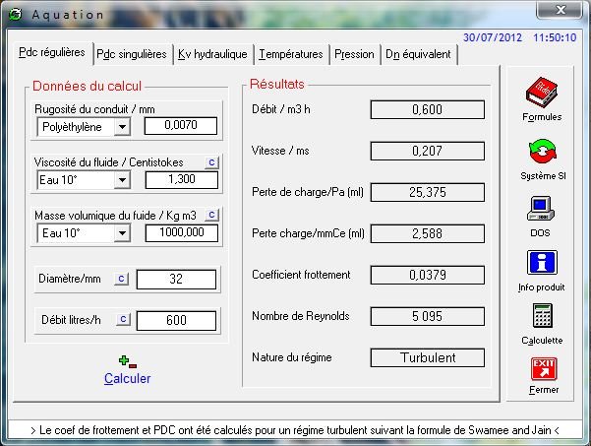
Task: Select the Températures tab
Action: tap(291, 54)
